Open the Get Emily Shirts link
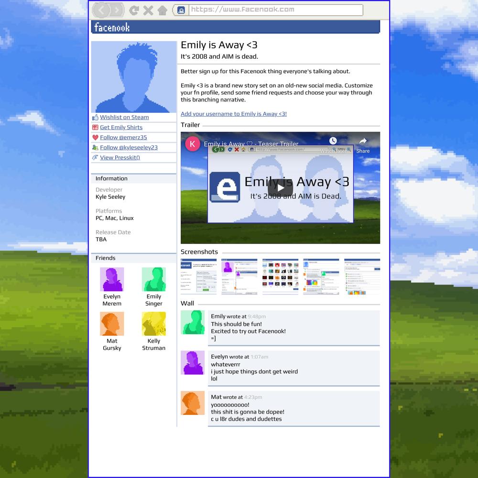Screen dimensions: 478x478 (121, 128)
